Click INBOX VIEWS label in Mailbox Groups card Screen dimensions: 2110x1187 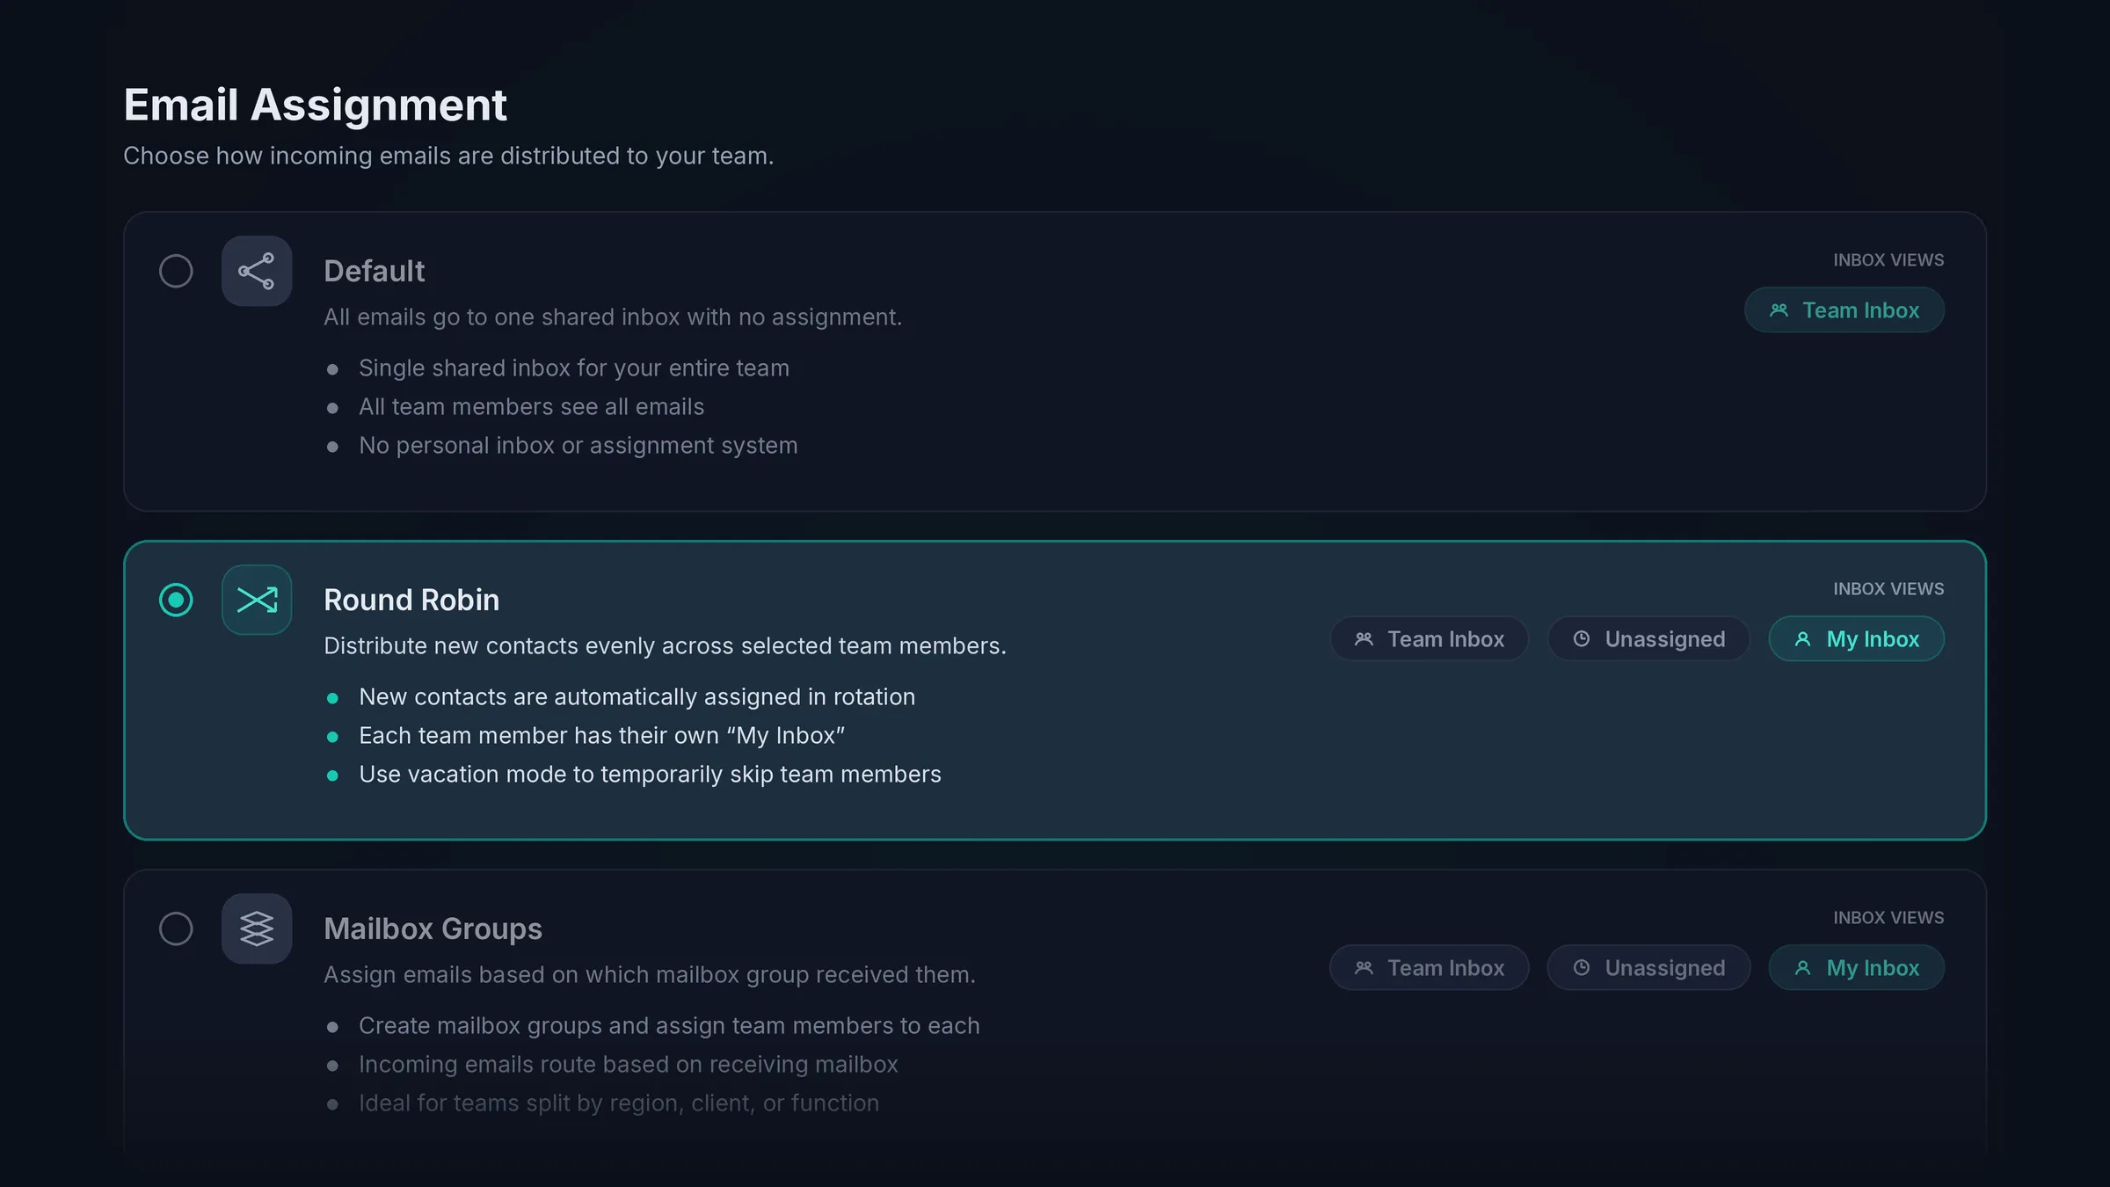point(1888,918)
